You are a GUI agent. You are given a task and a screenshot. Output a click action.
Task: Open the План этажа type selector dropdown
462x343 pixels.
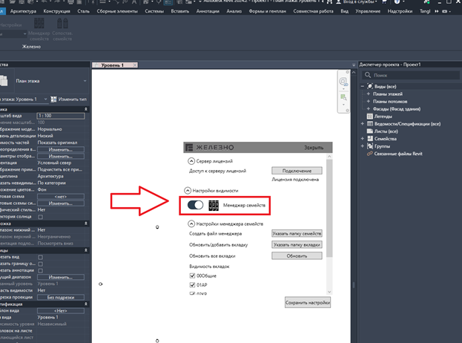tap(85, 81)
